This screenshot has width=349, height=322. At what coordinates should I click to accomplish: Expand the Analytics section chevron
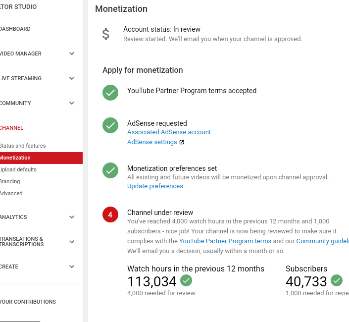72,217
